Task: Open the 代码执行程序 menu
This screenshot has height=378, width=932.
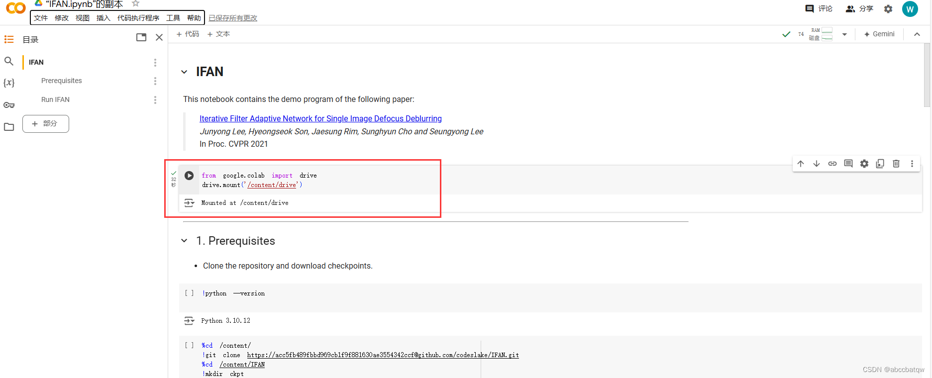Action: [138, 18]
